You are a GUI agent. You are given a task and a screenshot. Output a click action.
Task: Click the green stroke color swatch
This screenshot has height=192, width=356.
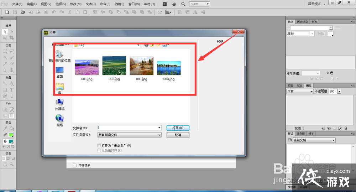click(x=11, y=135)
